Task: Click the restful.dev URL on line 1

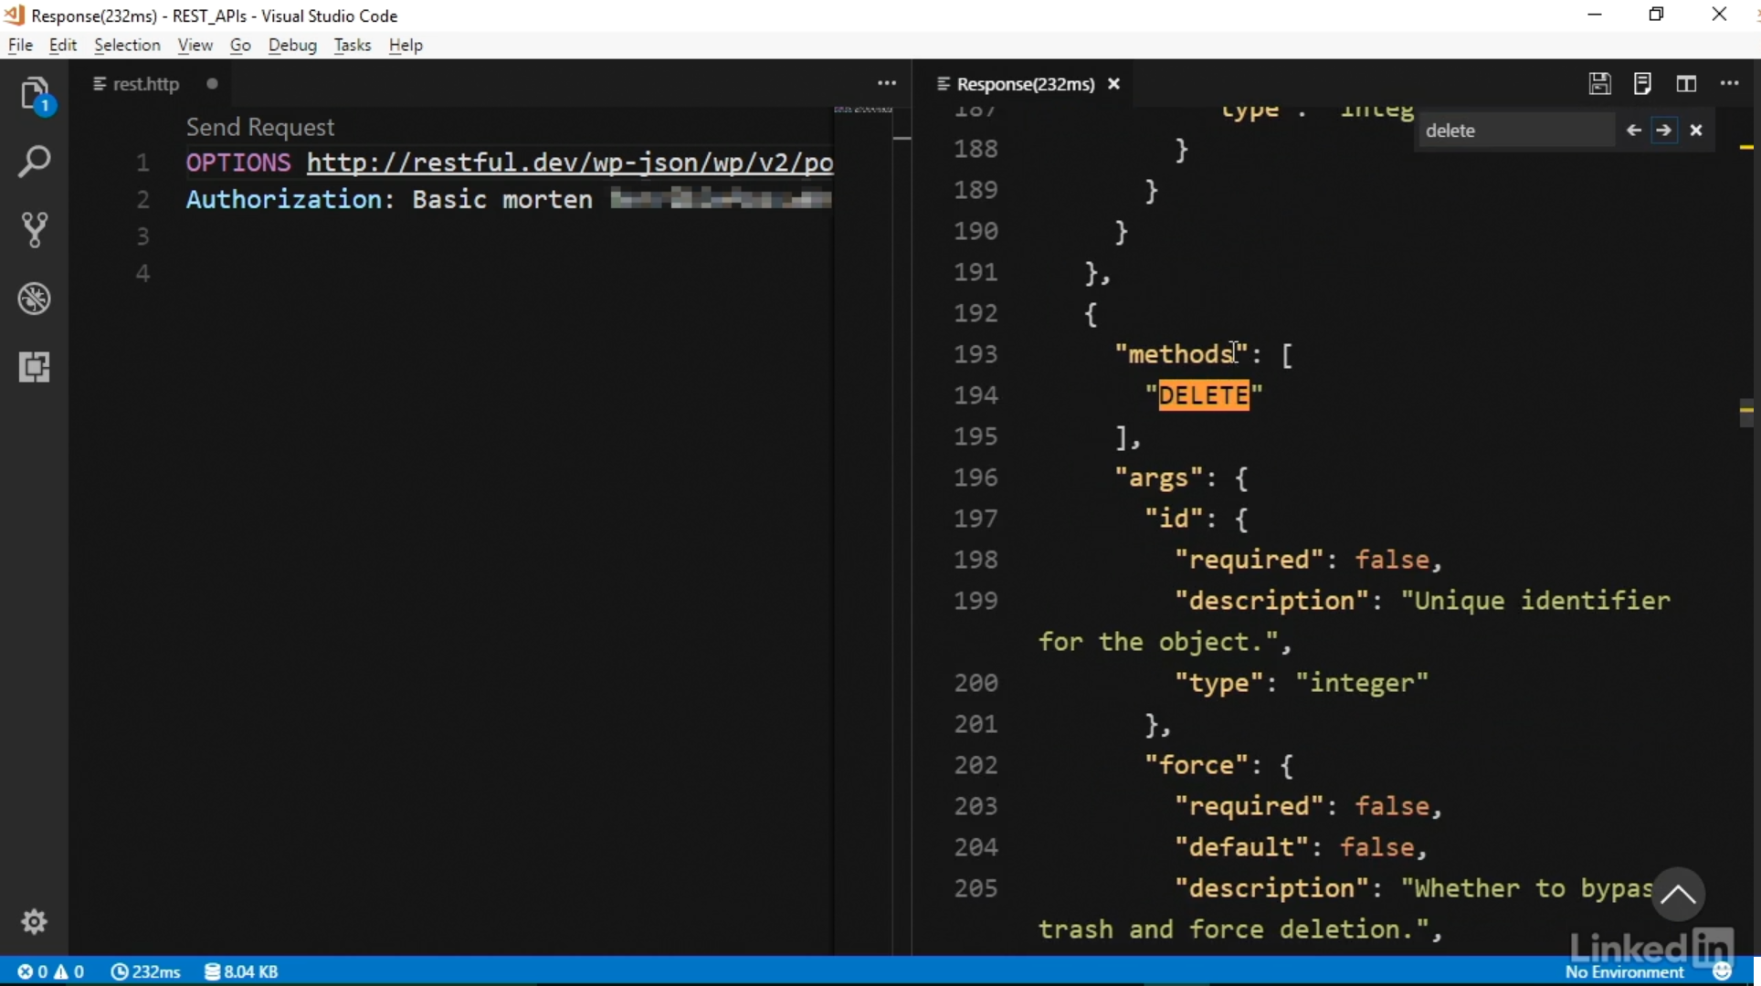Action: [570, 163]
